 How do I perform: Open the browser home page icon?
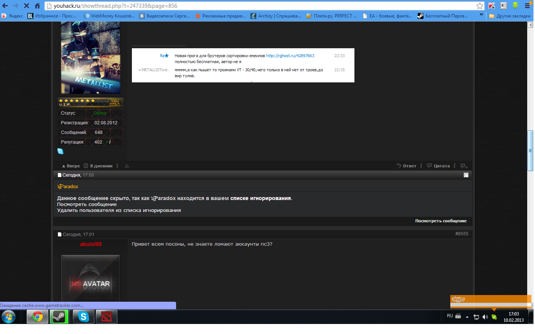tap(37, 6)
